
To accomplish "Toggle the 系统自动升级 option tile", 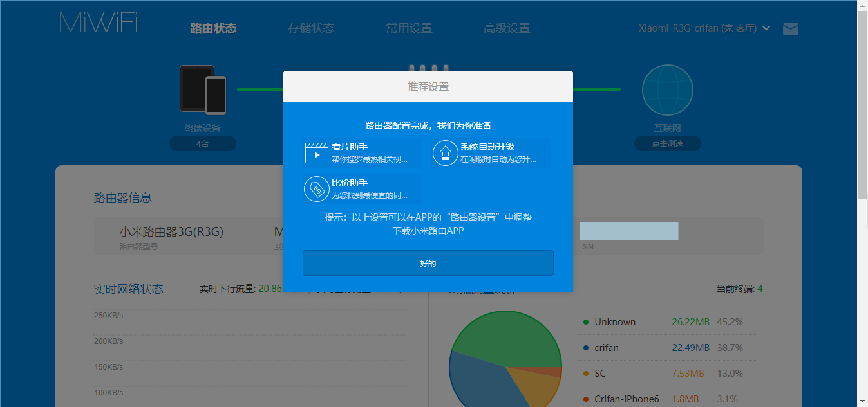I will pos(491,153).
